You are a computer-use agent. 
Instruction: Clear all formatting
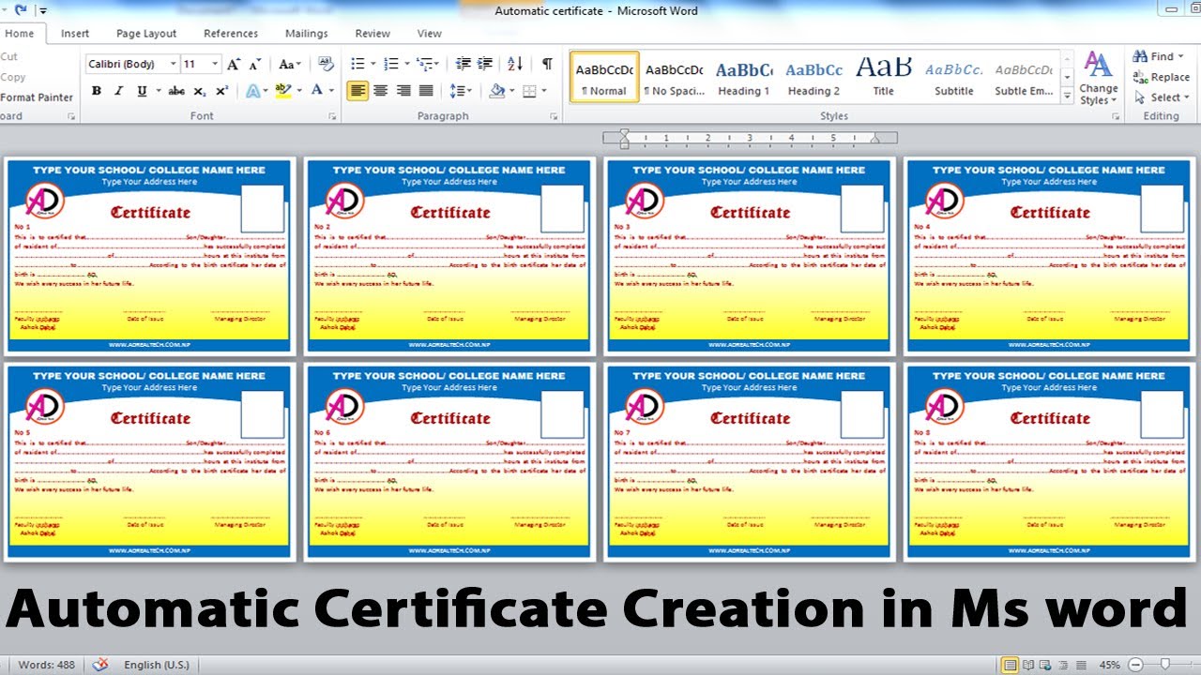(327, 64)
